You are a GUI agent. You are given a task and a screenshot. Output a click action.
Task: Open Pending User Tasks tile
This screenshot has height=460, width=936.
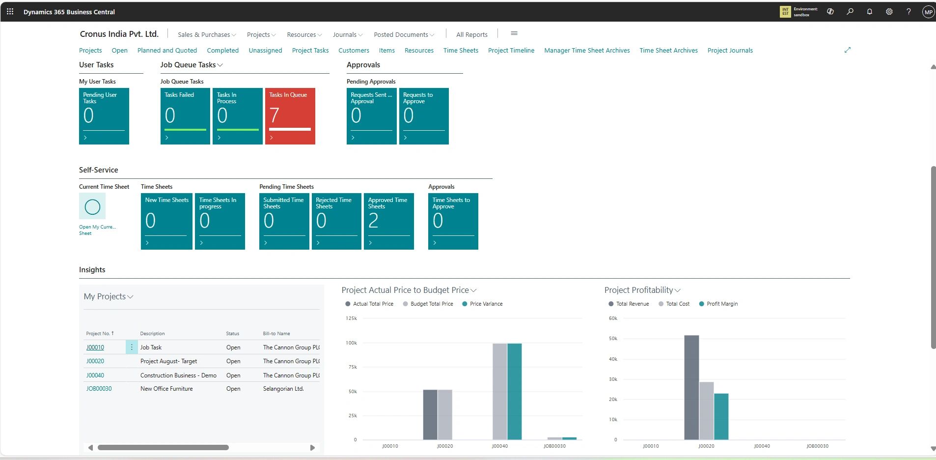[x=104, y=116]
